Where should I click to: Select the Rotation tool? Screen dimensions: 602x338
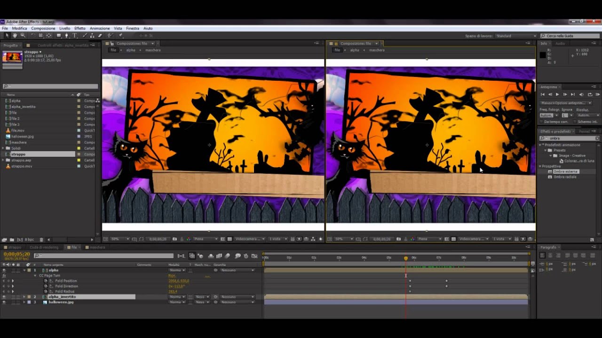(x=33, y=35)
